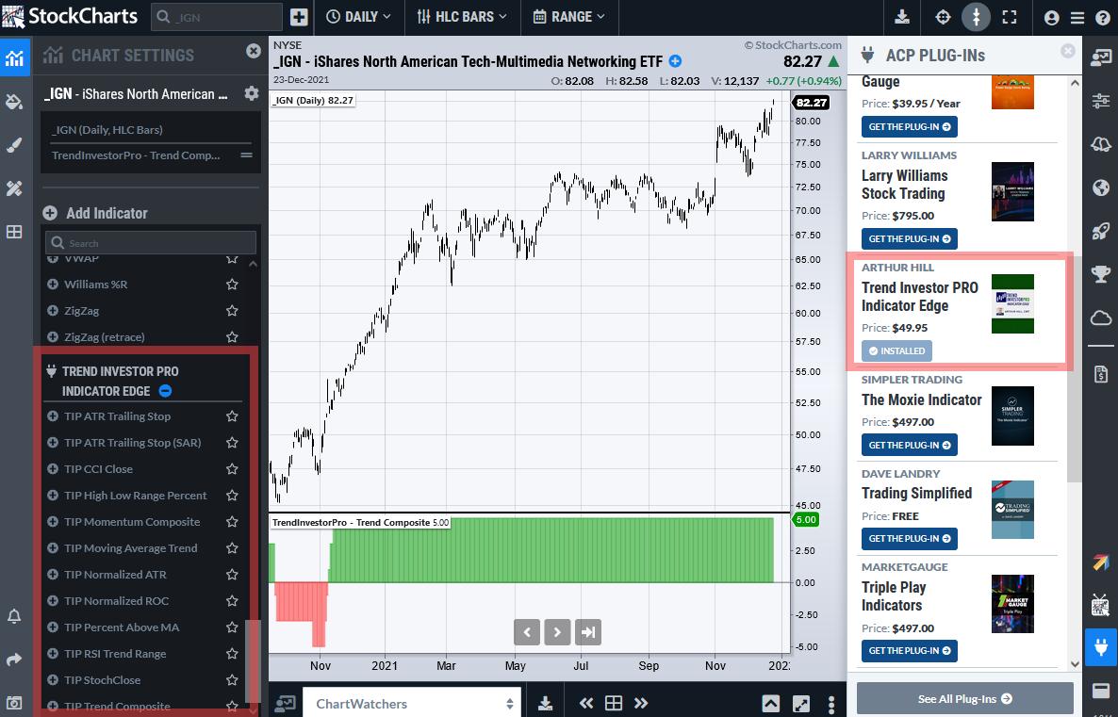Jump to latest bar arrow button

click(x=587, y=631)
